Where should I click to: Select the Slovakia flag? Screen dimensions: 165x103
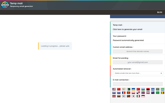click(x=114, y=93)
